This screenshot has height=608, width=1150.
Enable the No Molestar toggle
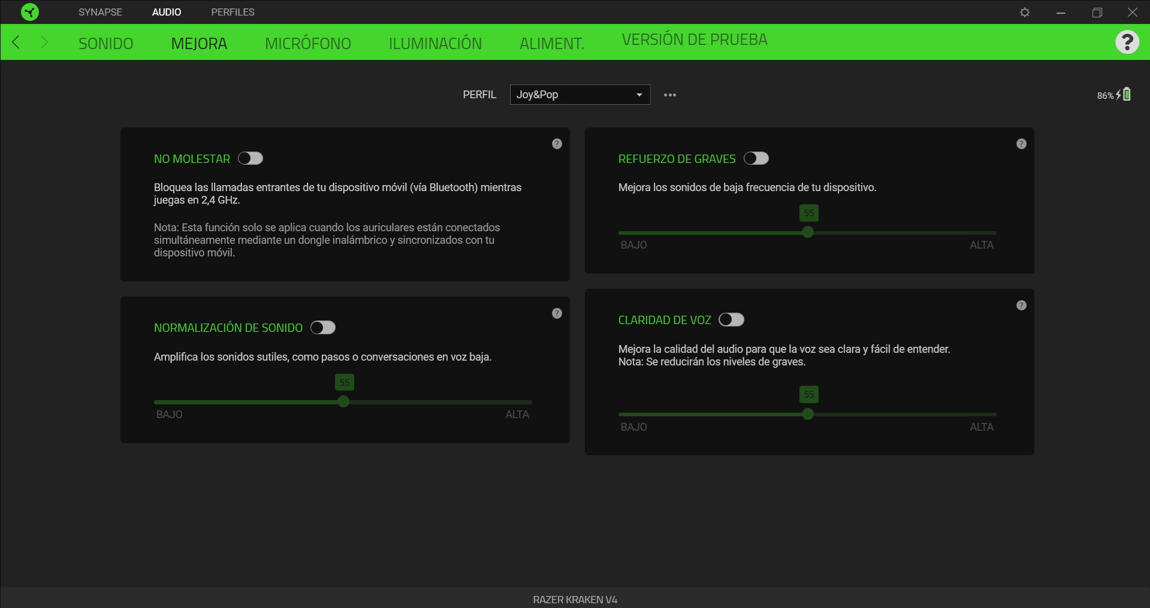250,158
